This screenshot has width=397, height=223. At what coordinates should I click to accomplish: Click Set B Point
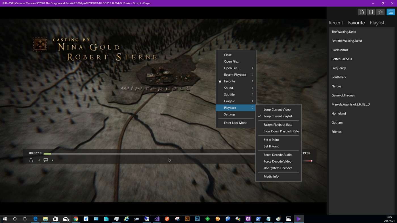click(x=278, y=146)
